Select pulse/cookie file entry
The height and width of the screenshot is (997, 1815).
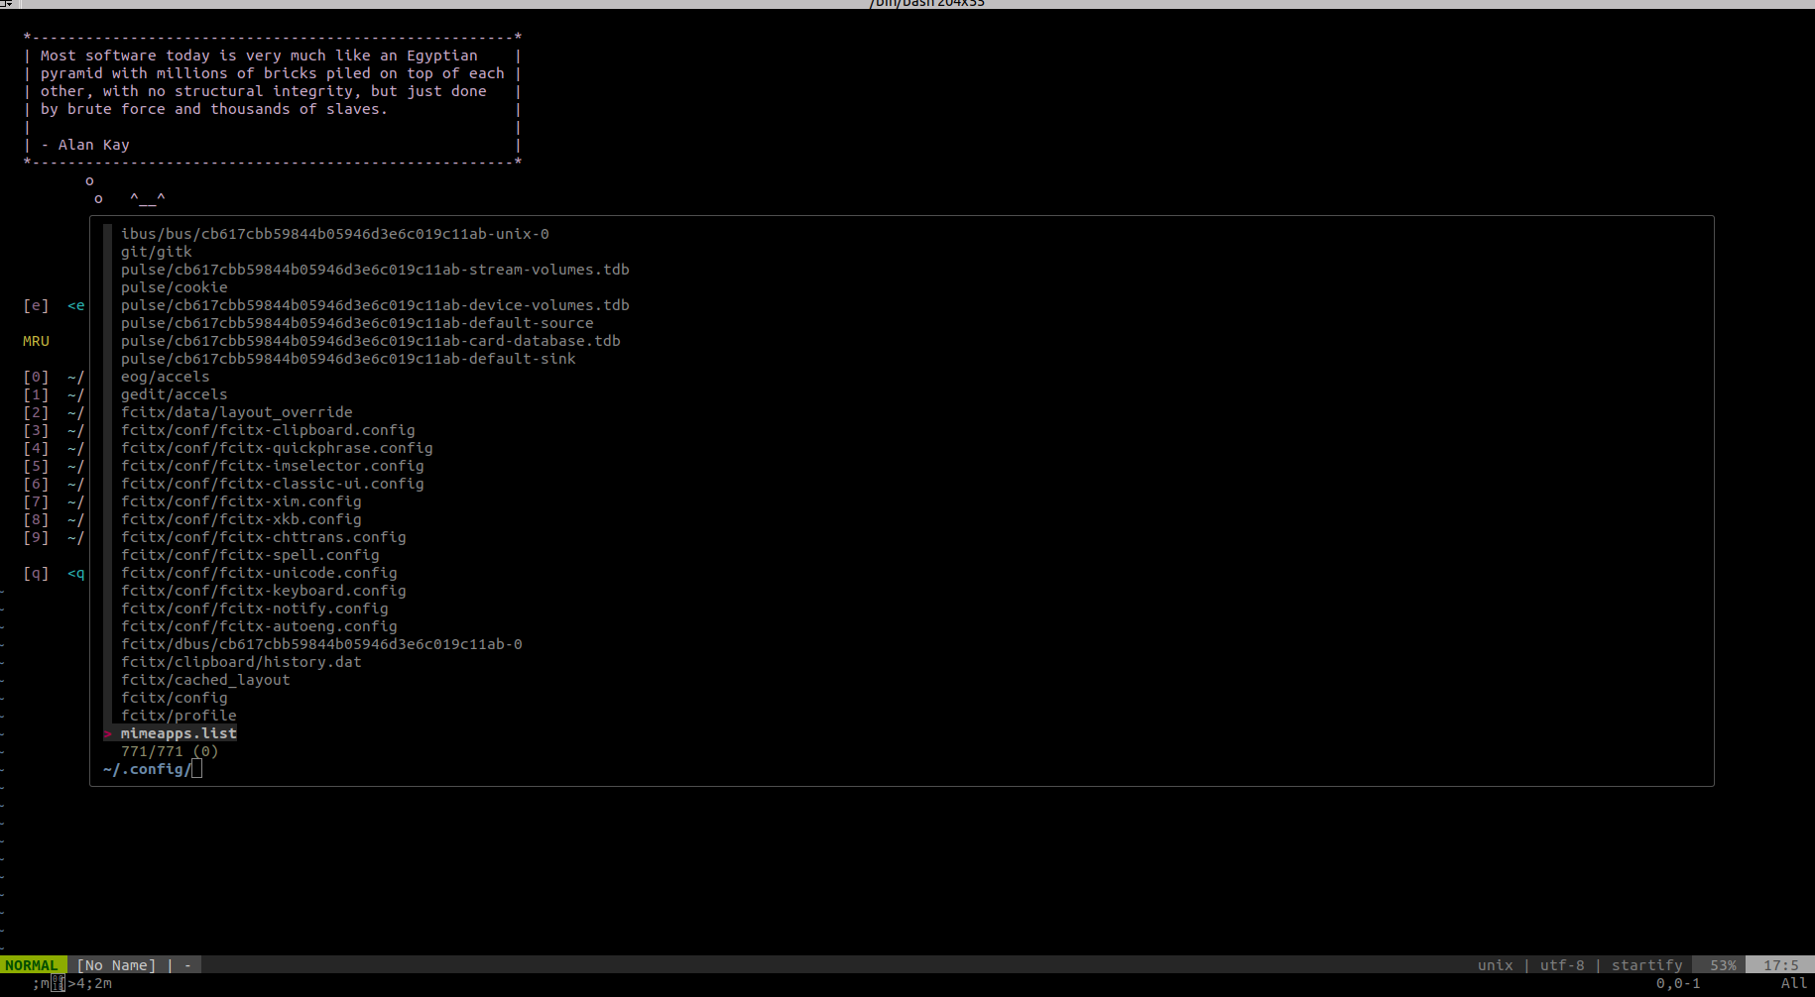pyautogui.click(x=174, y=287)
